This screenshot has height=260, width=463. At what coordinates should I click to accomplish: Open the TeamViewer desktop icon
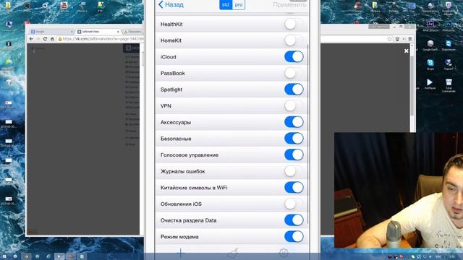449,45
